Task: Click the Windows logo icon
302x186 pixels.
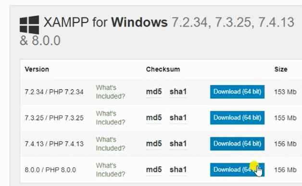Action: click(x=29, y=25)
